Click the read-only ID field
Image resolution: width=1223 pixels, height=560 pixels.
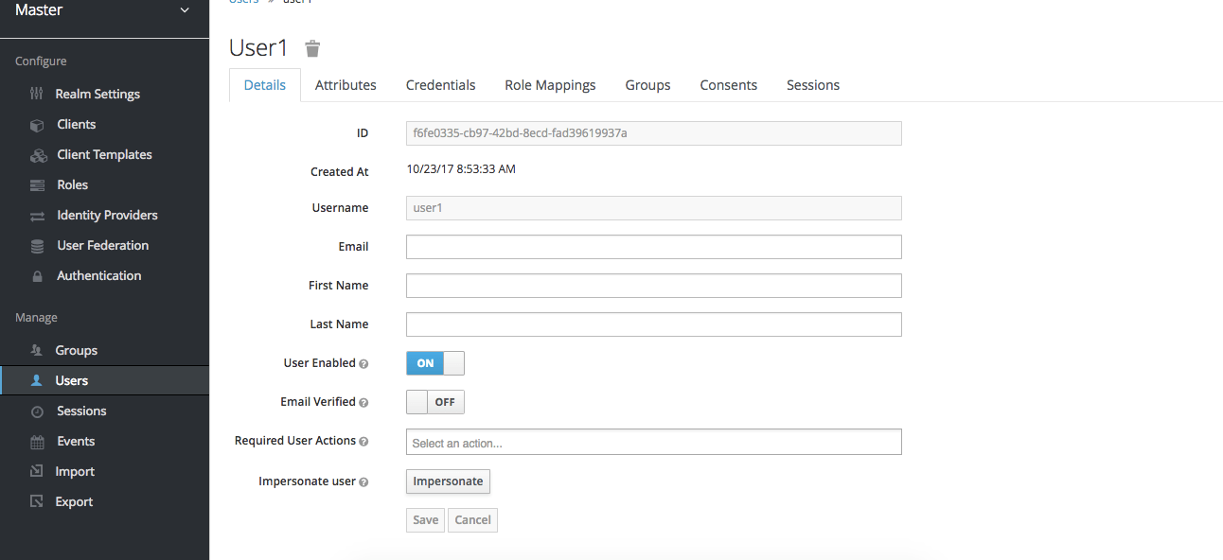(653, 133)
